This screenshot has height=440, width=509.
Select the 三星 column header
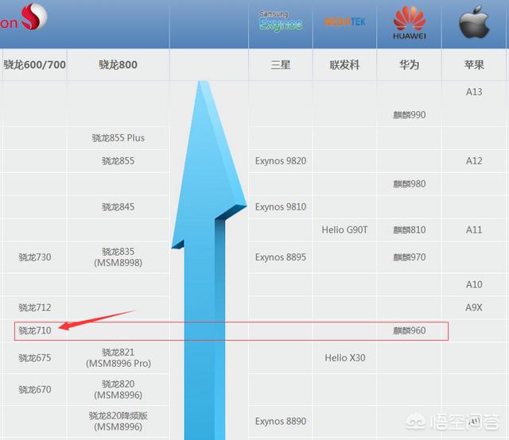(x=281, y=64)
